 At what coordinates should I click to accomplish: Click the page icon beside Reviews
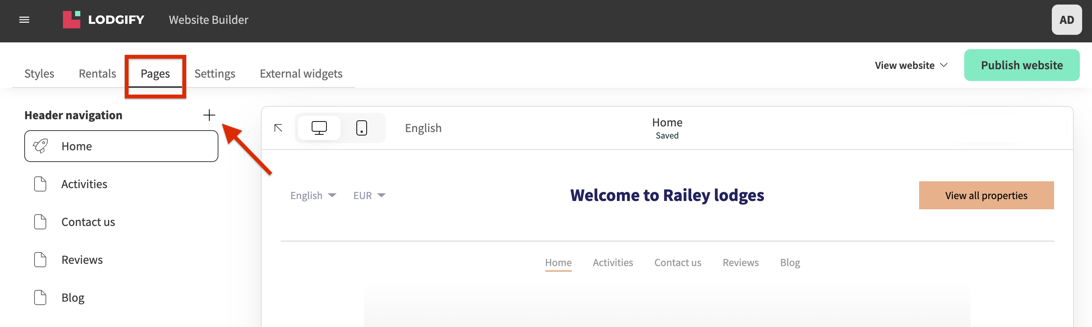(40, 260)
